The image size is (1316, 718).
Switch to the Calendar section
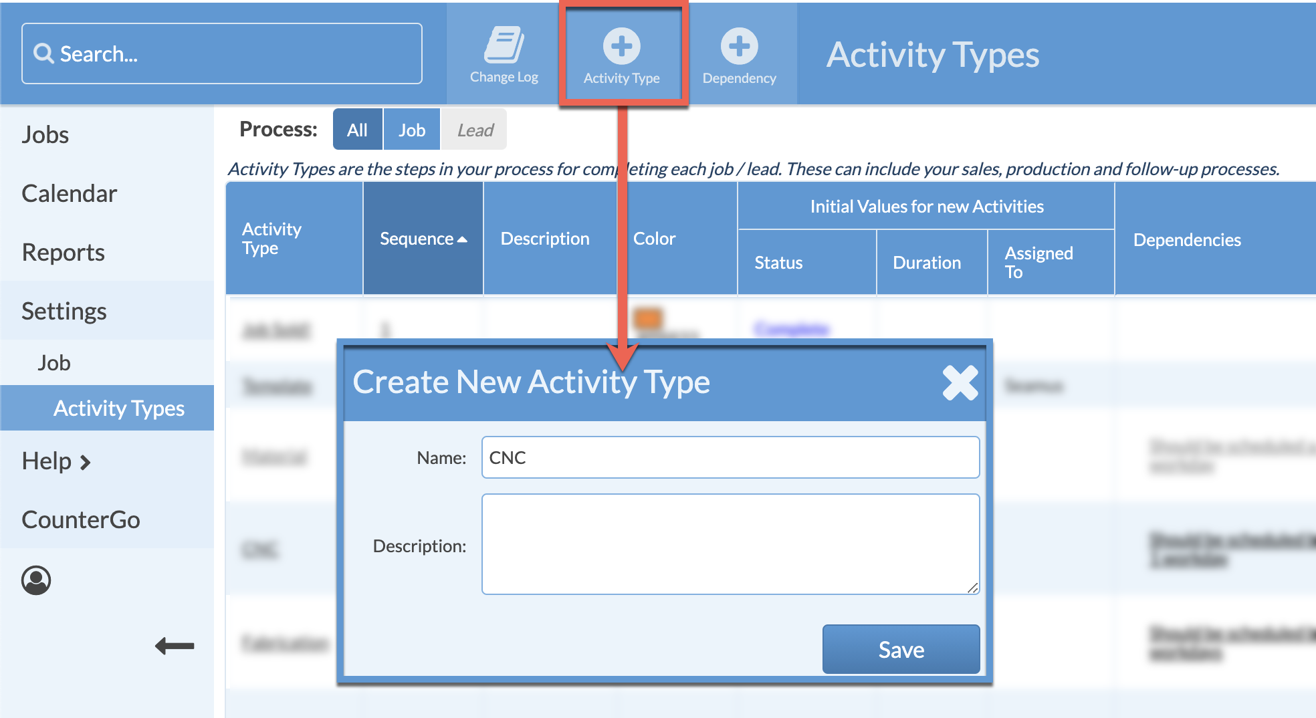69,193
